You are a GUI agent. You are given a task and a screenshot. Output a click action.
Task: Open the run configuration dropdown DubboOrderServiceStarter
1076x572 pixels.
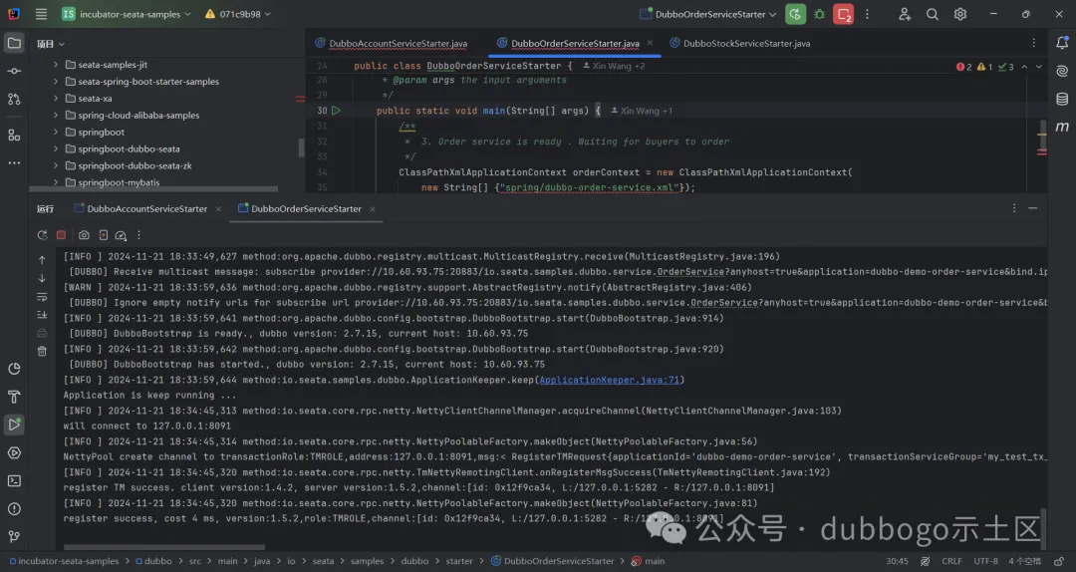(710, 14)
